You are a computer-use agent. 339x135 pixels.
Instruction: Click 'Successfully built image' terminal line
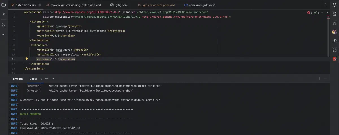90,100
